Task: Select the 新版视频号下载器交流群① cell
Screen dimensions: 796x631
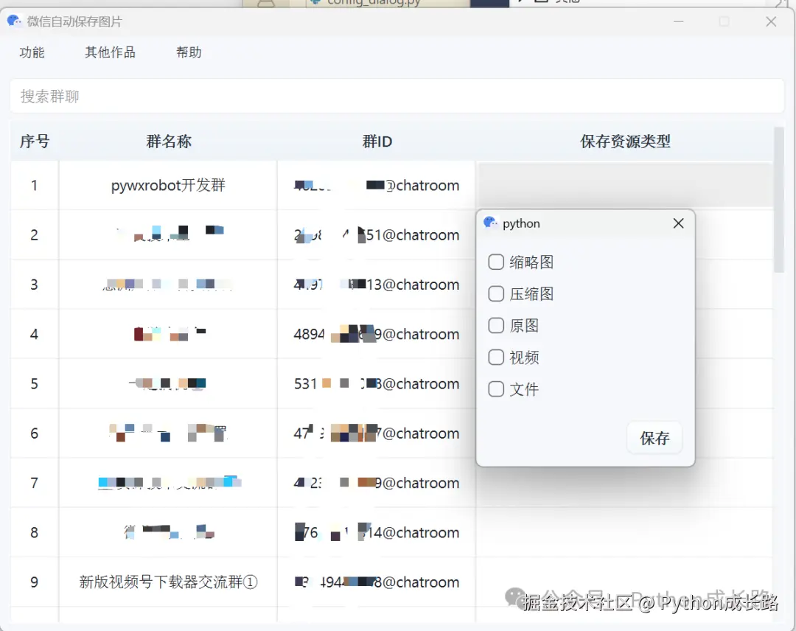Action: click(x=168, y=582)
